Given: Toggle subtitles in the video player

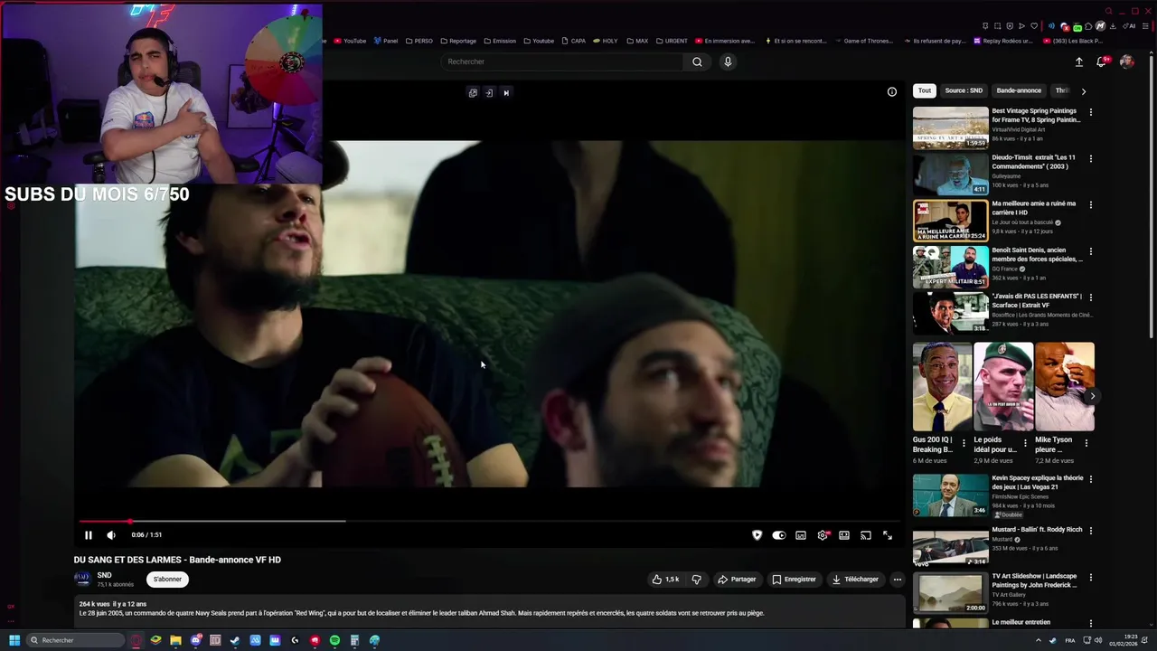Looking at the screenshot, I should 801,535.
